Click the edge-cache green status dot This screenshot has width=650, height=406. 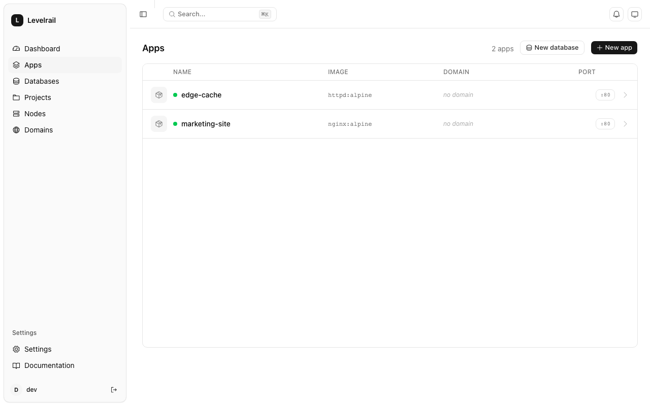tap(175, 95)
